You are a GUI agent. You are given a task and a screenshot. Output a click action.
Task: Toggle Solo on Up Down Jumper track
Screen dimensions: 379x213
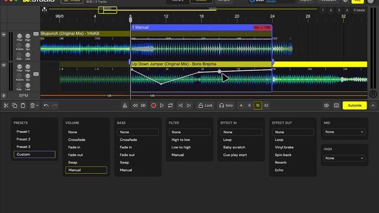[x=19, y=85]
